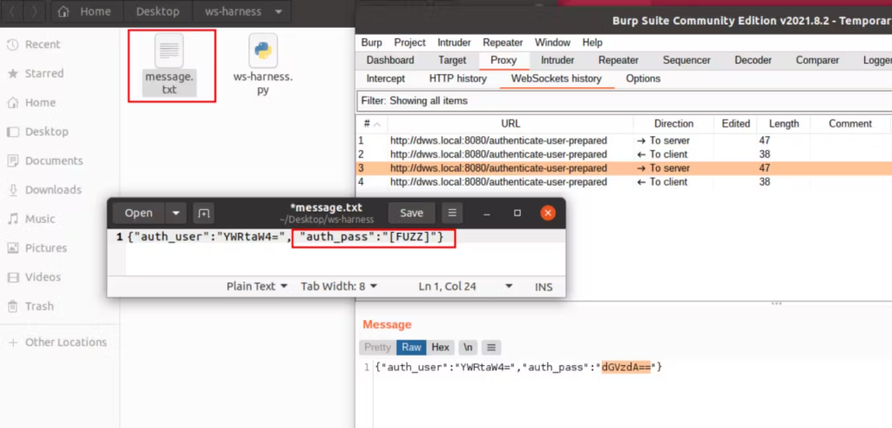
Task: Open the WebSockets history sub-tab
Action: (x=557, y=78)
